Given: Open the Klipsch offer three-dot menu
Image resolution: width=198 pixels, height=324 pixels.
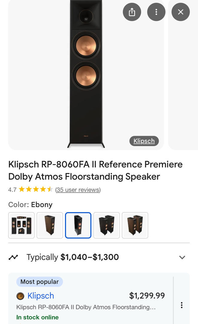Looking at the screenshot, I should [x=182, y=305].
